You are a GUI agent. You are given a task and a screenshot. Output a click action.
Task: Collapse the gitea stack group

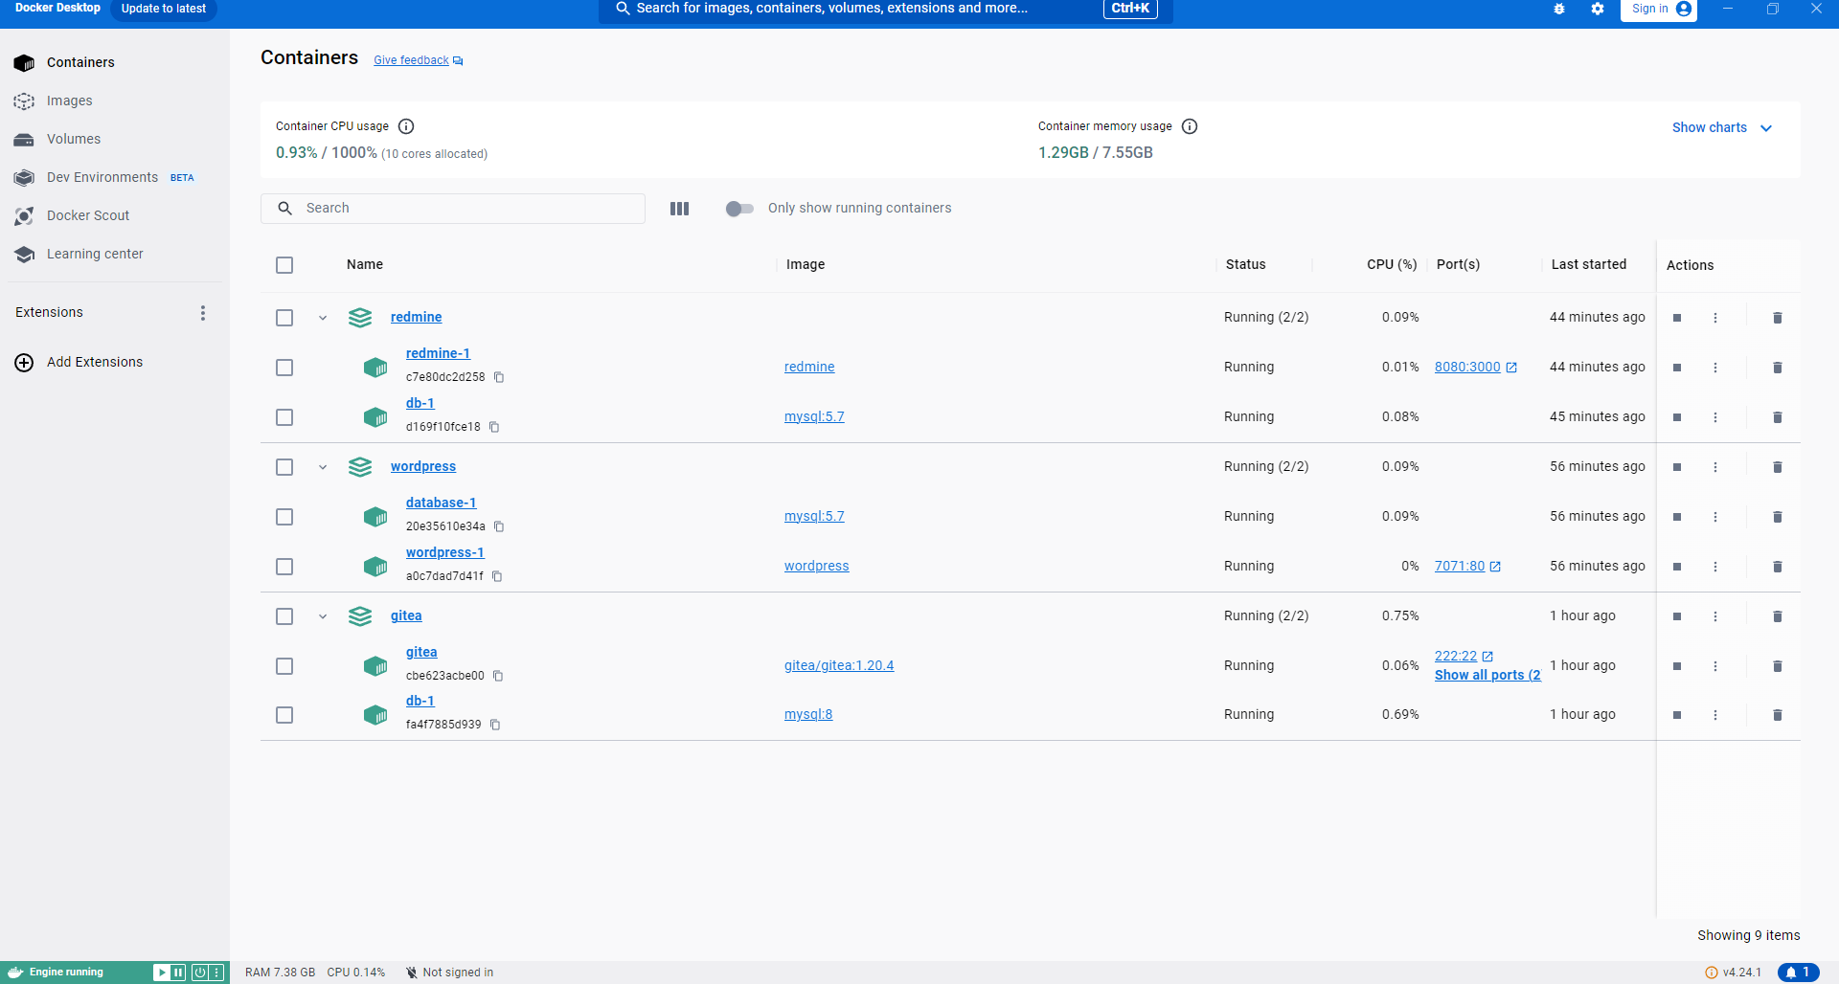pyautogui.click(x=323, y=616)
